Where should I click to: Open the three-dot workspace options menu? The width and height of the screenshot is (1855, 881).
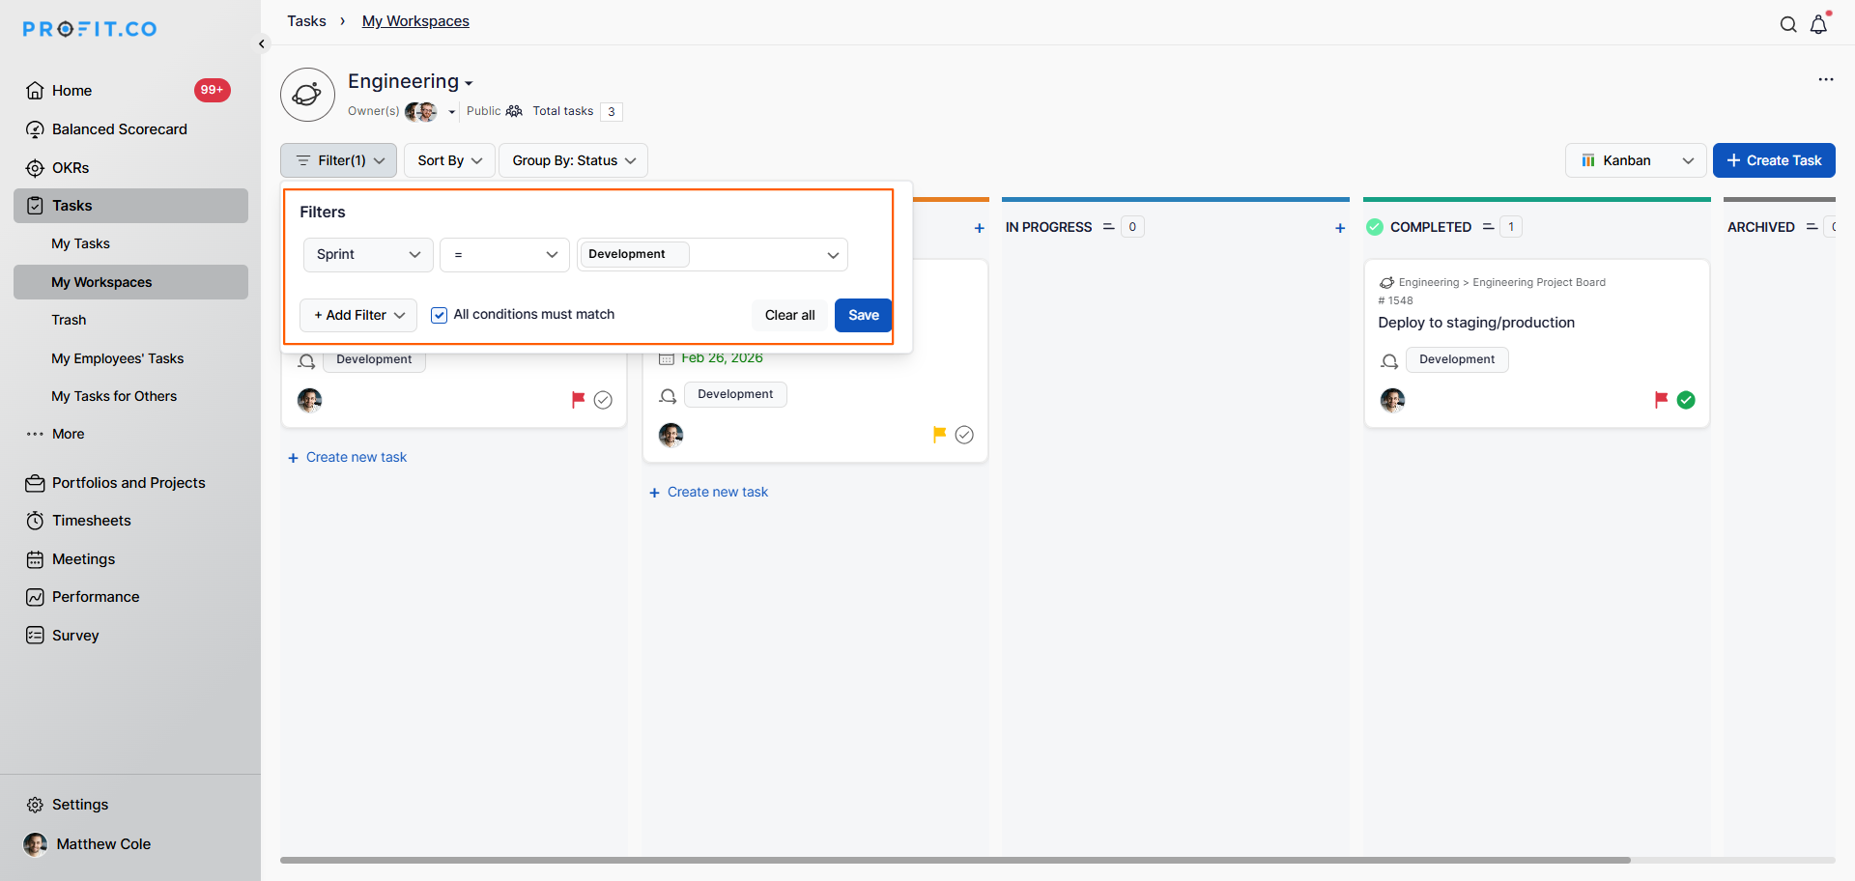pos(1825,79)
